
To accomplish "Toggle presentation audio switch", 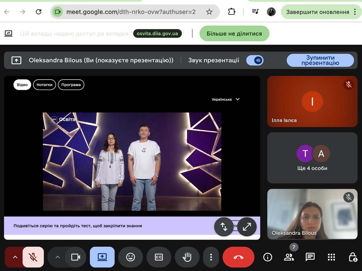I will pos(255,60).
